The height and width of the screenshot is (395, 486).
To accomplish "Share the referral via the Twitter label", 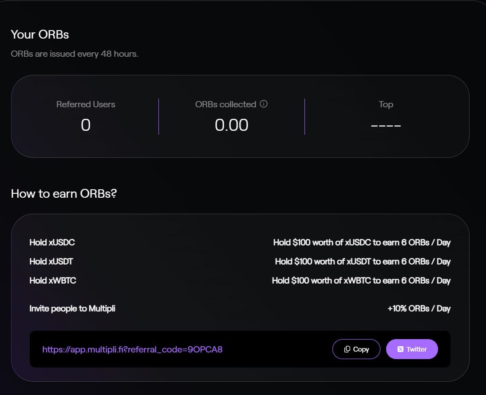I will 416,349.
